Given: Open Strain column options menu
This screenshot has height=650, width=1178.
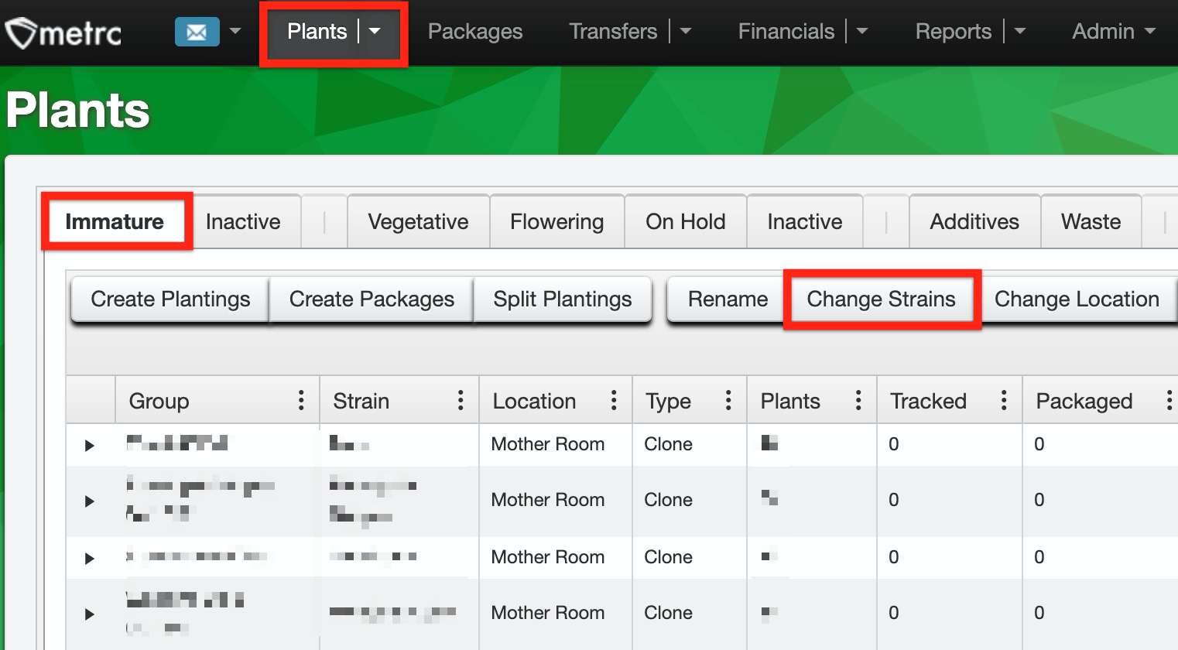Looking at the screenshot, I should pos(461,400).
